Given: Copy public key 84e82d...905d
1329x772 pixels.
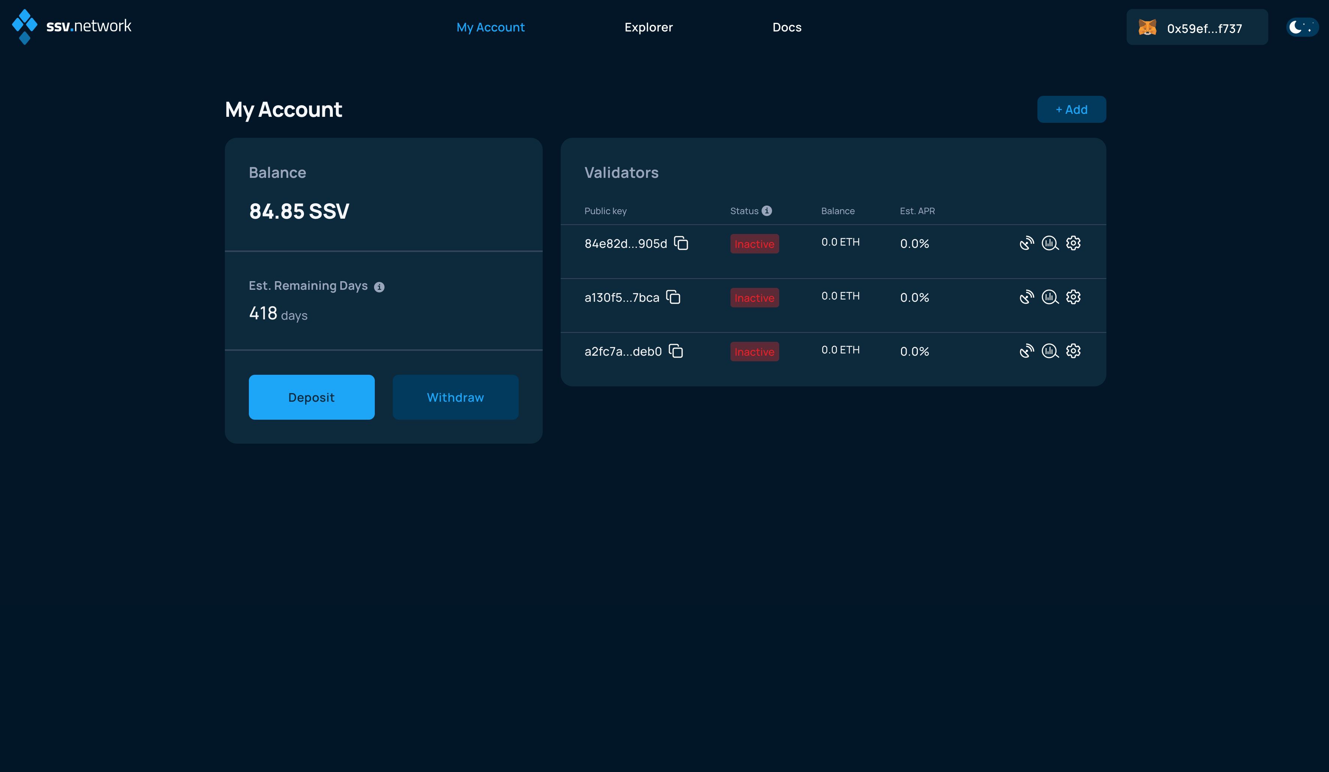Looking at the screenshot, I should click(681, 243).
